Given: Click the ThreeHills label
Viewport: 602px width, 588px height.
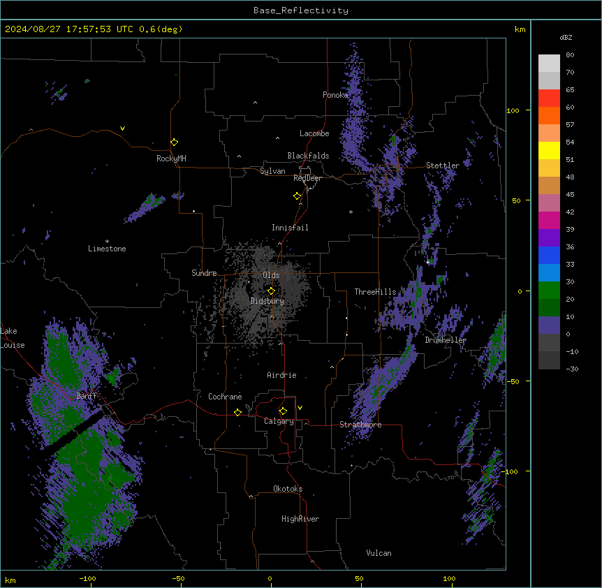Looking at the screenshot, I should tap(375, 292).
